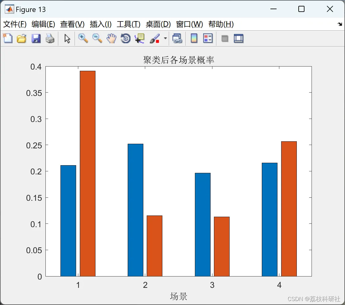
Task: Open the 桌面(D) menu
Action: coord(158,24)
